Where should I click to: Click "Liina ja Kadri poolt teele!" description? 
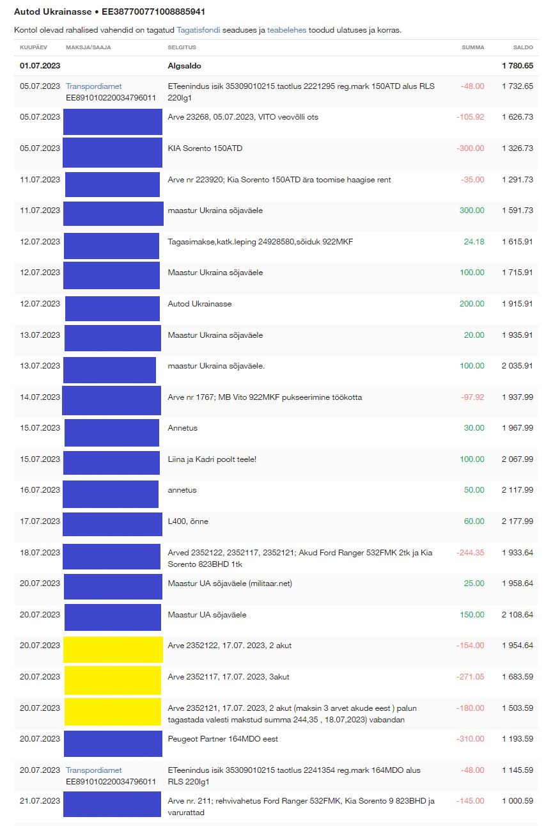coord(212,459)
